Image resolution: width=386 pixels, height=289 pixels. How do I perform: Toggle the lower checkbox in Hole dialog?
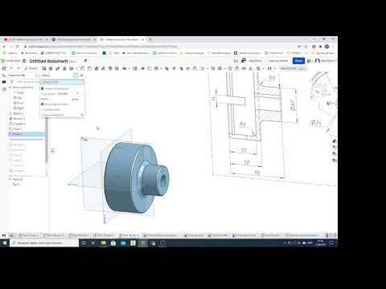[x=43, y=104]
